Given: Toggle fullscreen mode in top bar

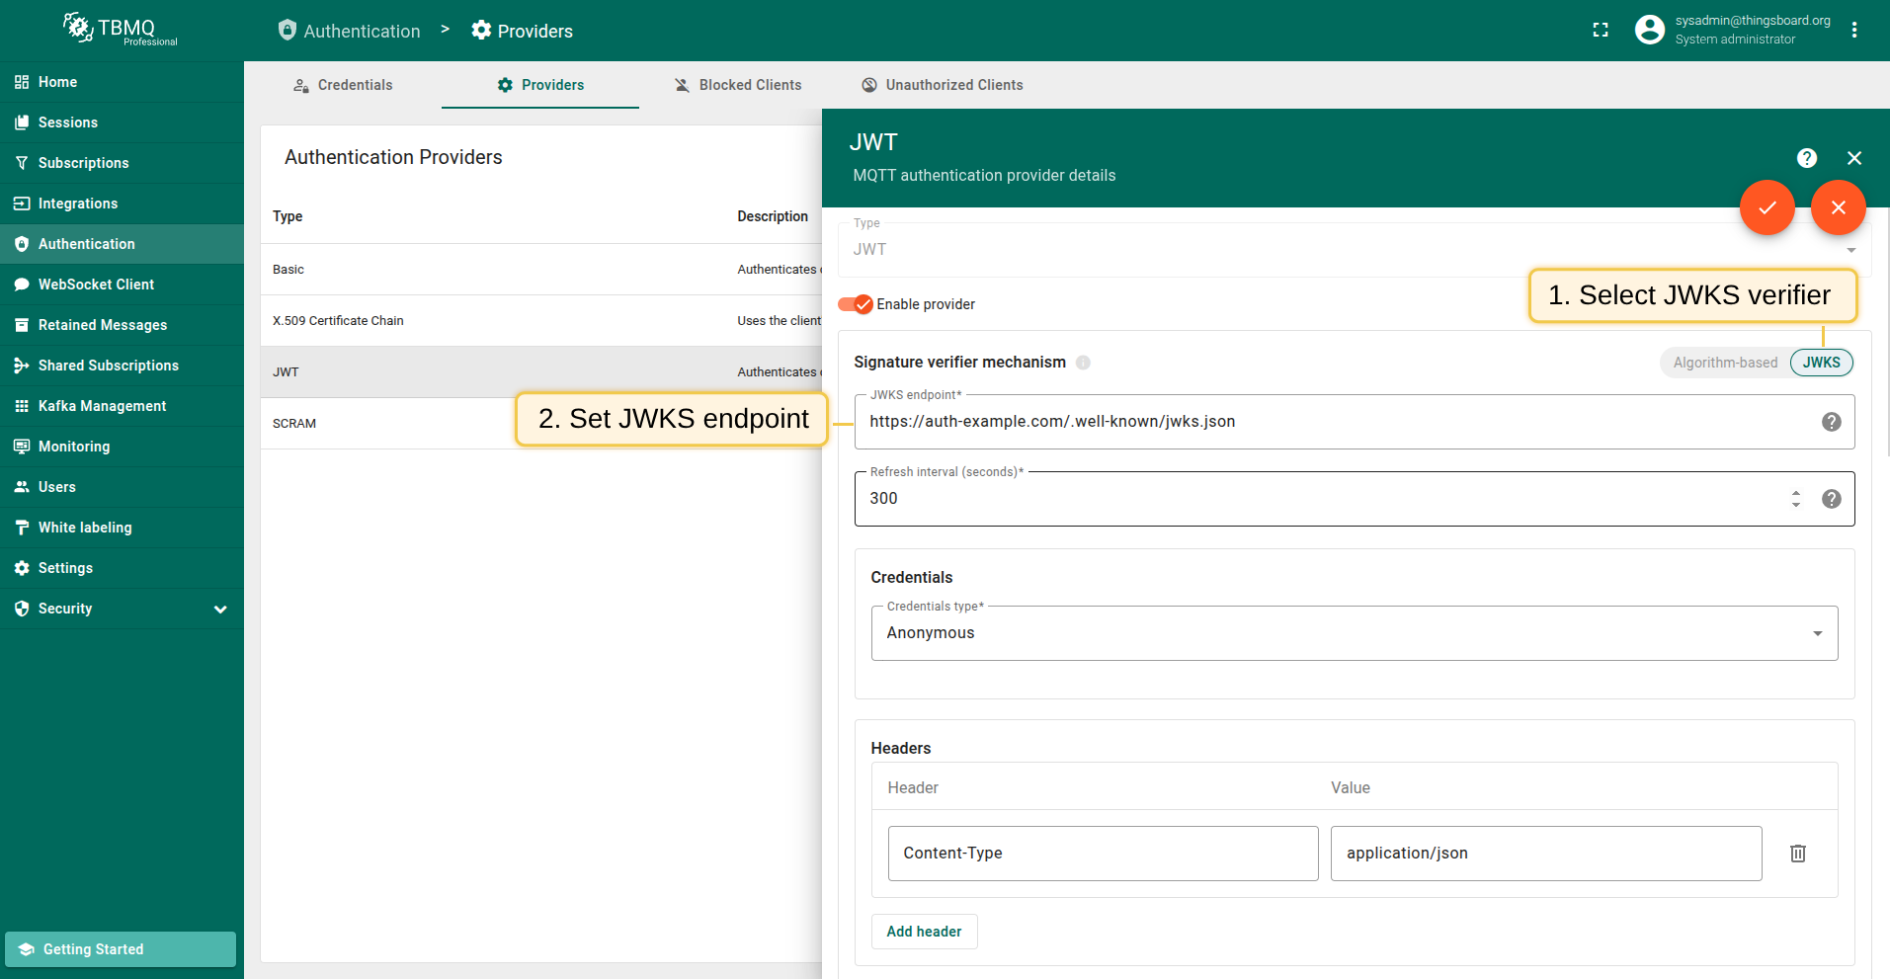Looking at the screenshot, I should click(1601, 31).
